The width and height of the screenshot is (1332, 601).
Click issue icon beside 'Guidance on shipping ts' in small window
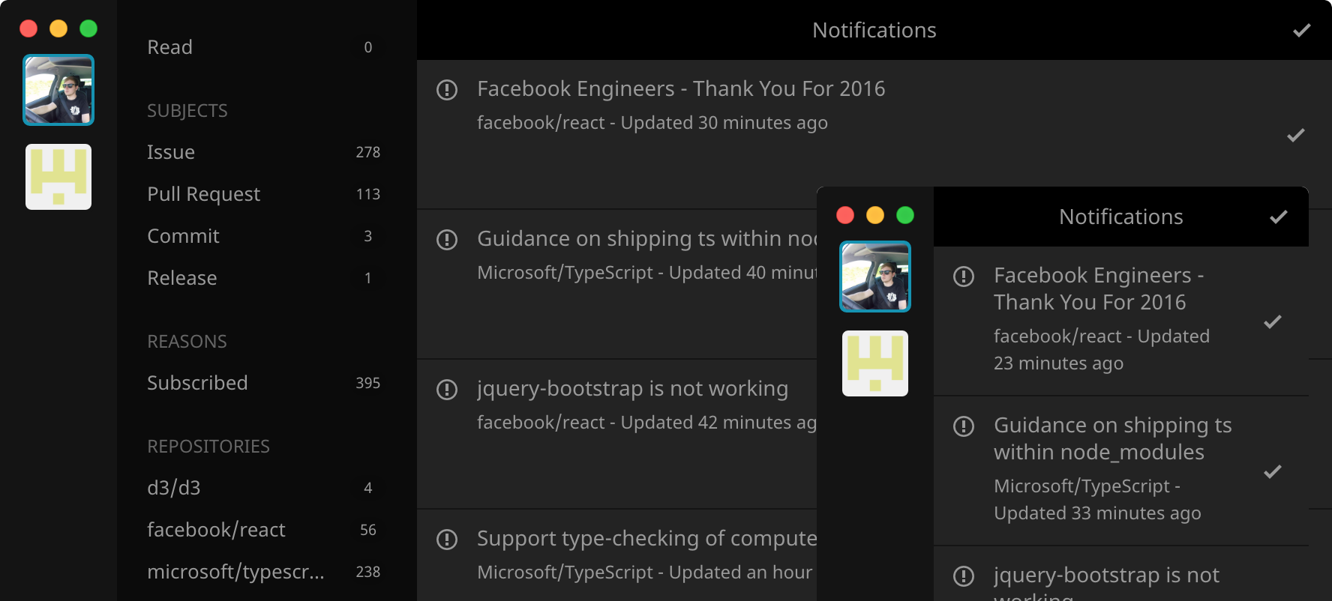click(x=964, y=426)
